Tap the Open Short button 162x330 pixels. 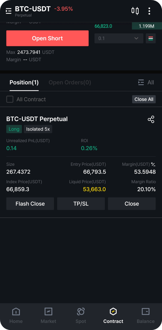tap(47, 38)
